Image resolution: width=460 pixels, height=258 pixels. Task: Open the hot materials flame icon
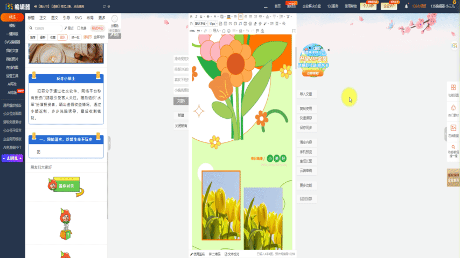[453, 107]
